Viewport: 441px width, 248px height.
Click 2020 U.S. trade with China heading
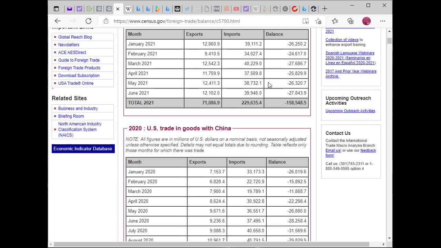pyautogui.click(x=180, y=128)
